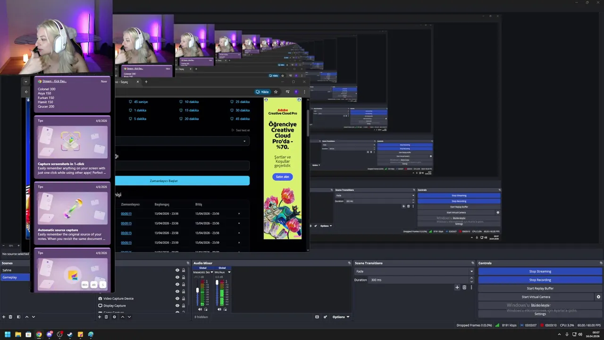
Task: Open Chrome profile avatar T
Action: [x=296, y=92]
